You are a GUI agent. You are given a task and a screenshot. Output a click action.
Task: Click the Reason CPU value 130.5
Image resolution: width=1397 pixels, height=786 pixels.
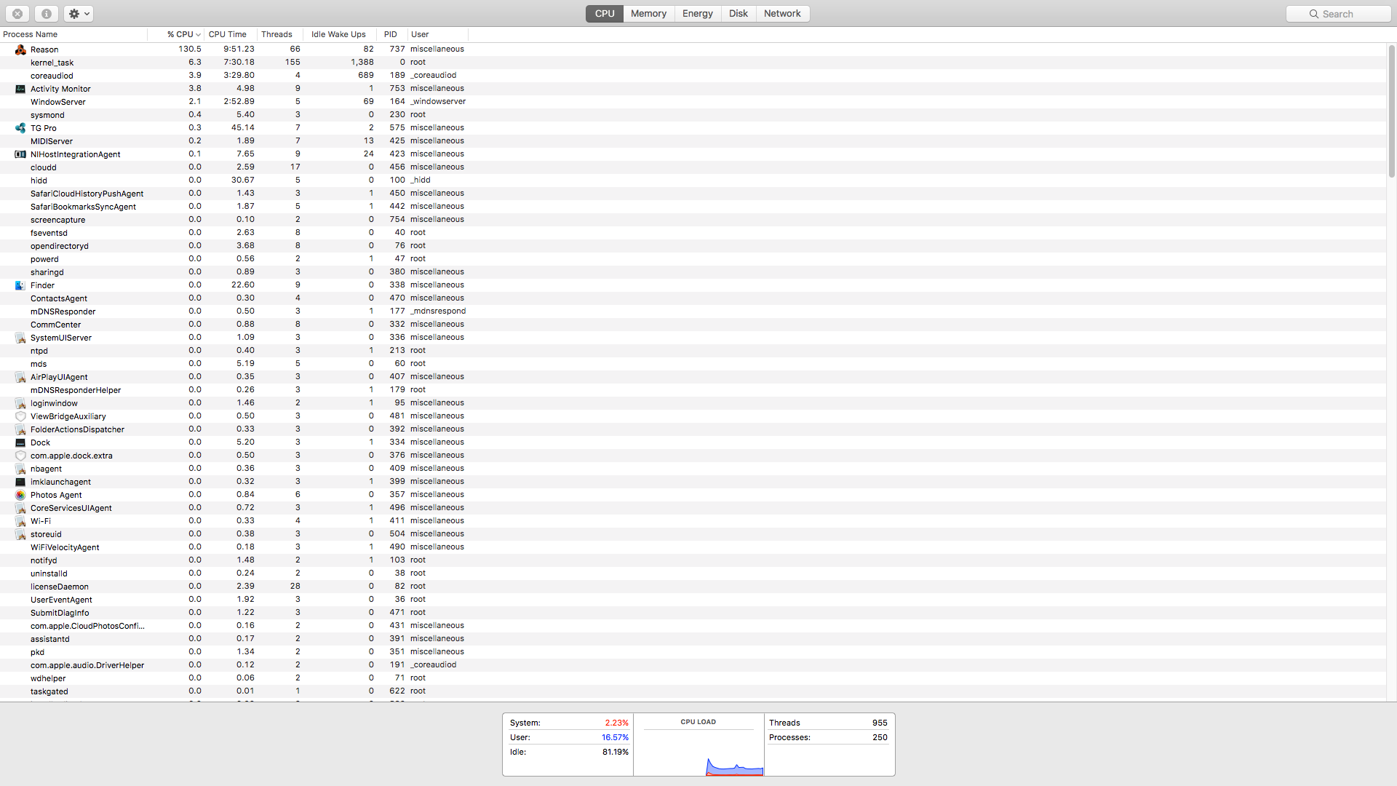(x=190, y=49)
